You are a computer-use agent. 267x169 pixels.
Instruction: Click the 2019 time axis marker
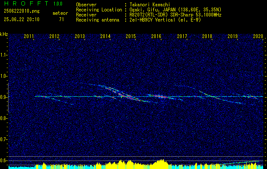pyautogui.click(x=233, y=36)
